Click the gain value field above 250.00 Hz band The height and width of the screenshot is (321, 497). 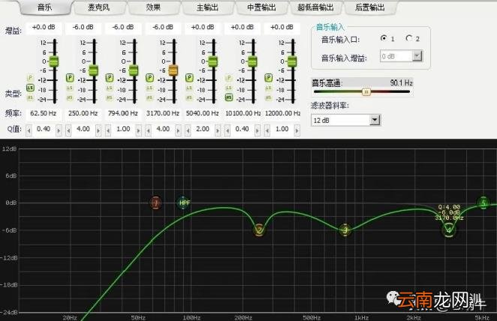83,28
